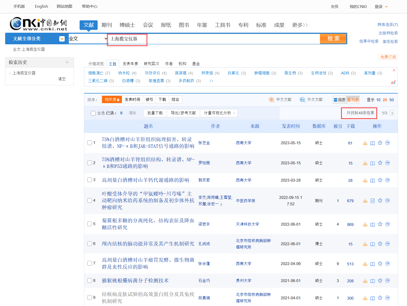The width and height of the screenshot is (407, 306).
Task: Show more topic groups with >> arrow
Action: [x=211, y=81]
